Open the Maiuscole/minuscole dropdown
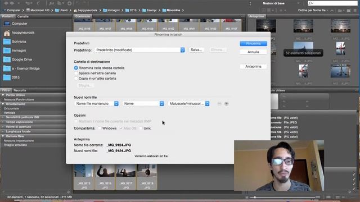Viewport: 360px width, 202px height. tap(189, 104)
